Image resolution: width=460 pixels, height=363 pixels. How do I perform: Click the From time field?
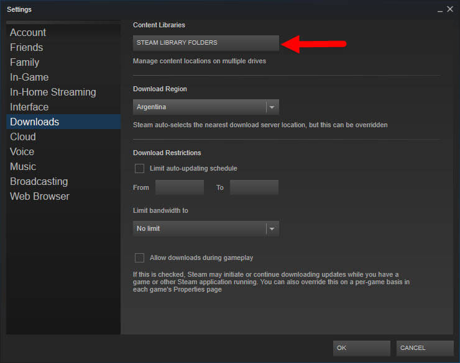point(180,187)
